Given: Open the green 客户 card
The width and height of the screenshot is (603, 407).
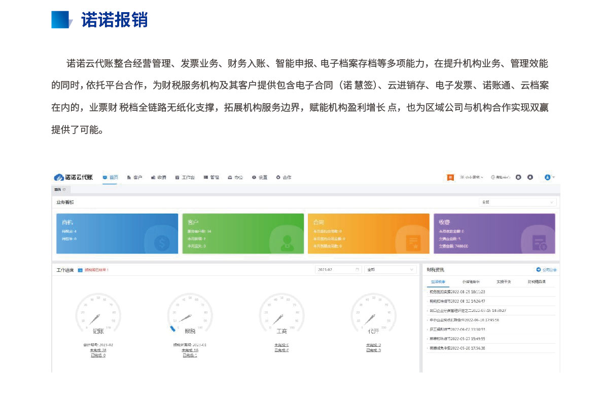Looking at the screenshot, I should tap(243, 233).
